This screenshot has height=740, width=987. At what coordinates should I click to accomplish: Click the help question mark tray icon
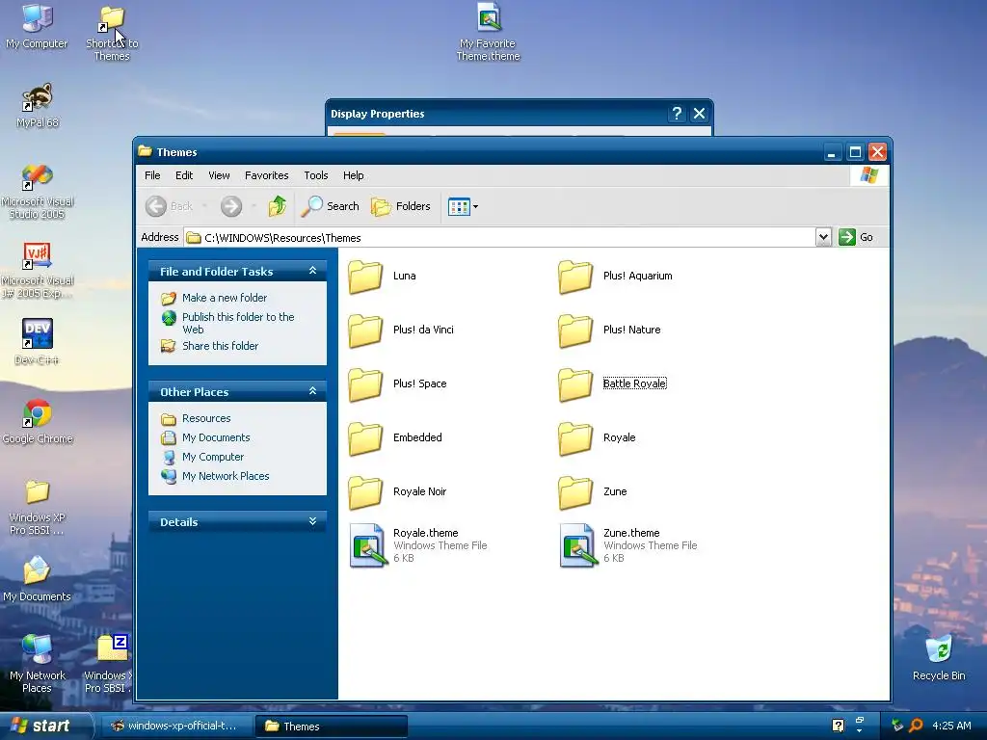tap(838, 726)
